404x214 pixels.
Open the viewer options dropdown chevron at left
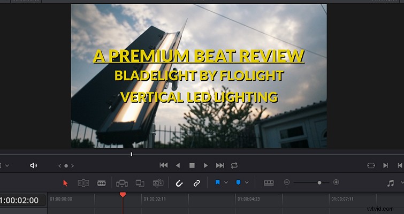pyautogui.click(x=7, y=166)
